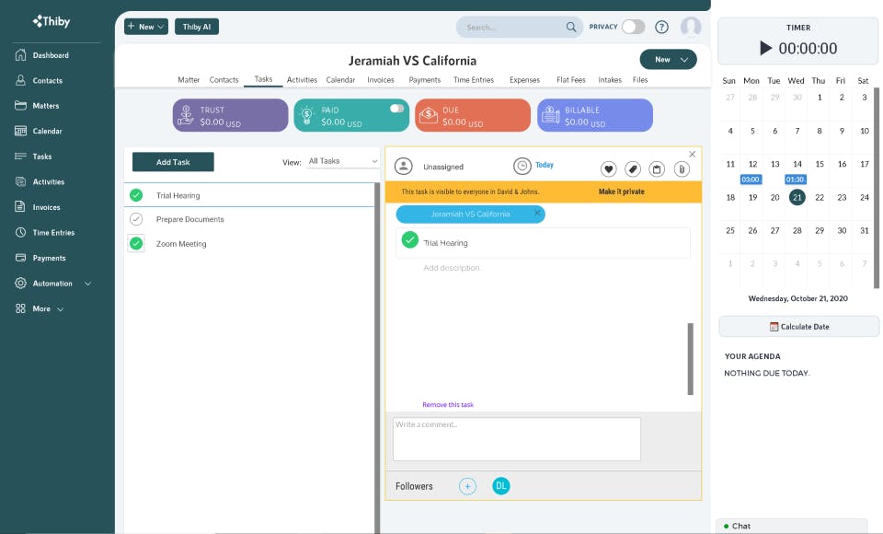Image resolution: width=883 pixels, height=534 pixels.
Task: Click Make it private
Action: [621, 192]
